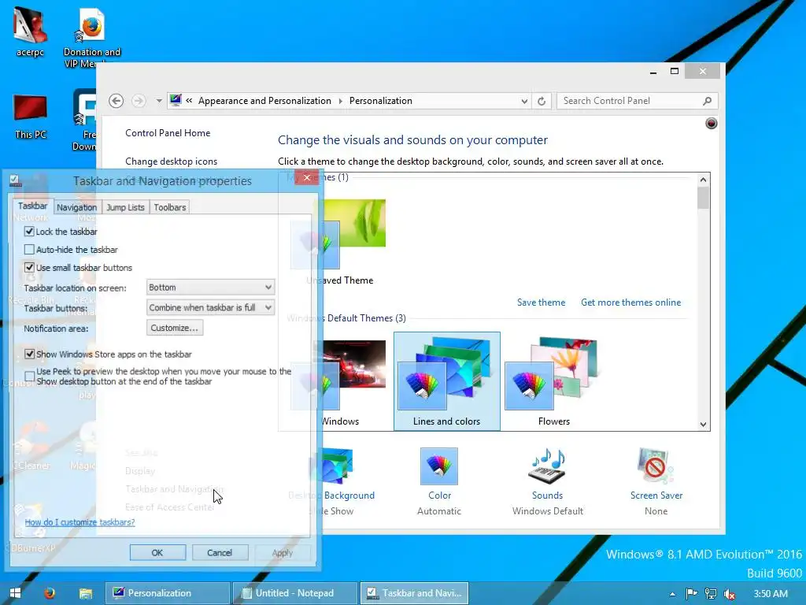Click the red record indicator icon
Image resolution: width=806 pixels, height=605 pixels.
[x=711, y=124]
